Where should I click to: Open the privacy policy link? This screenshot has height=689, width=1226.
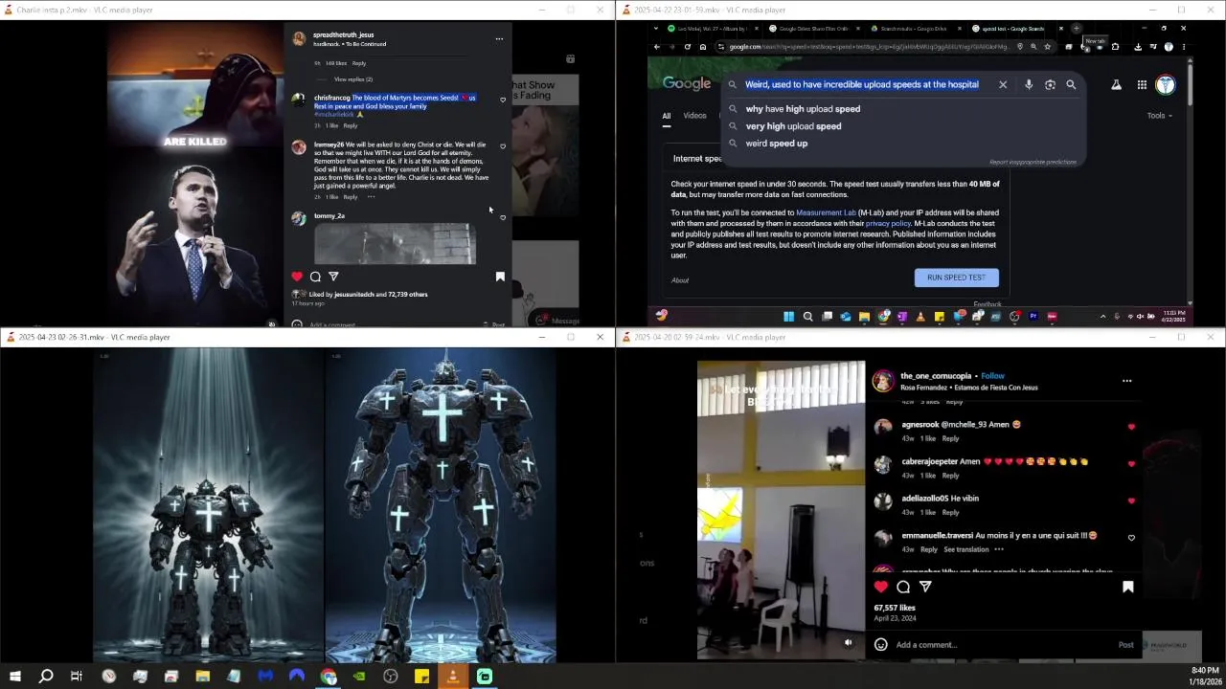tap(888, 223)
